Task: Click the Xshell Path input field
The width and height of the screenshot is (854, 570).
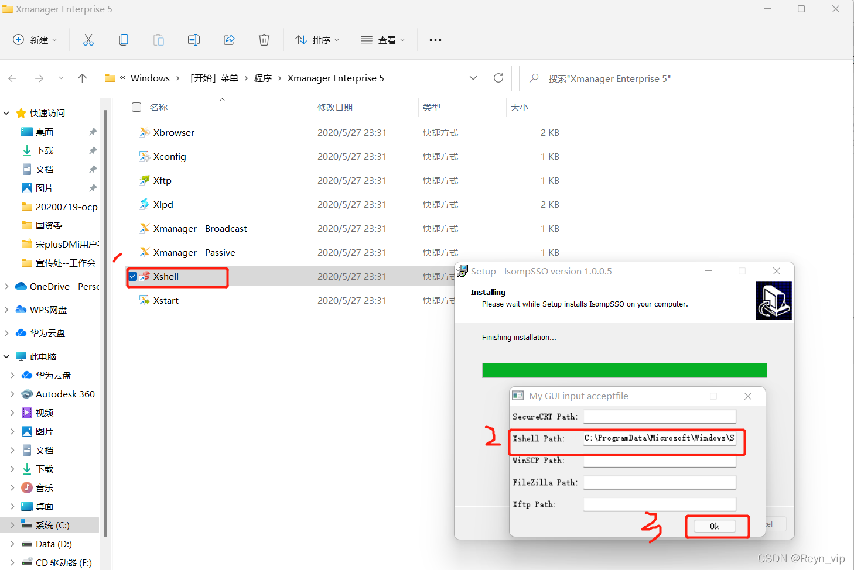Action: coord(660,438)
